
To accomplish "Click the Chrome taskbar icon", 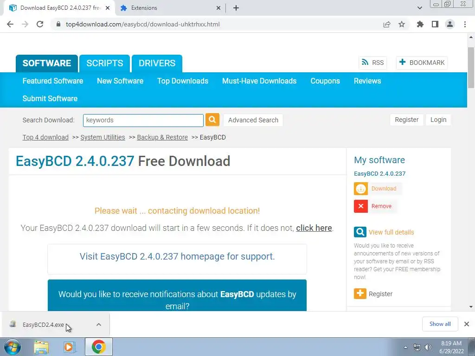I will [98, 347].
